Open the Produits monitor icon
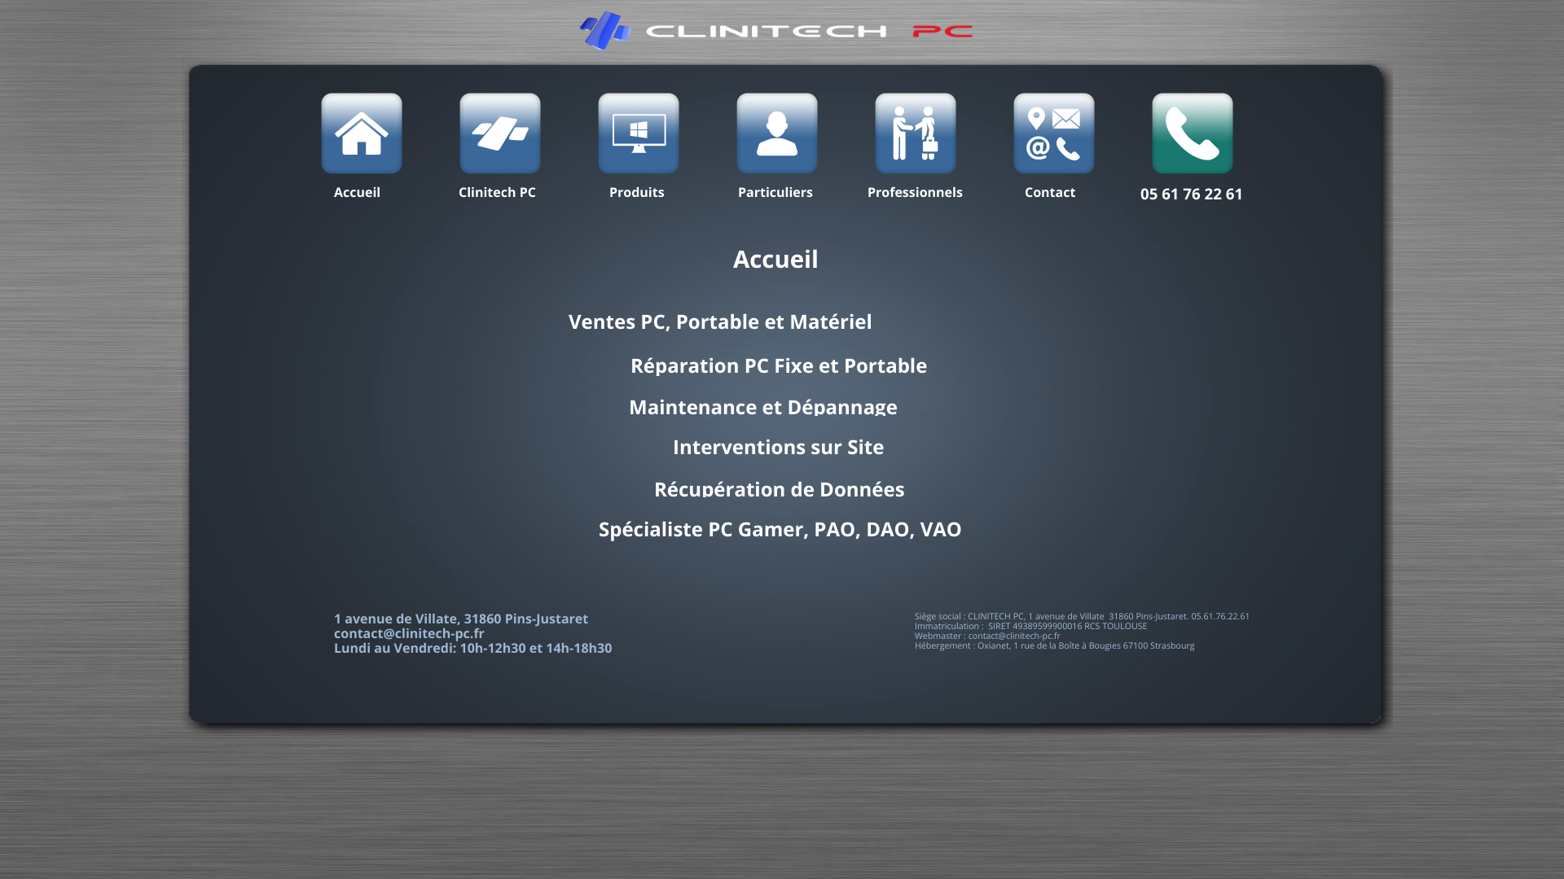Viewport: 1564px width, 879px height. (x=639, y=133)
